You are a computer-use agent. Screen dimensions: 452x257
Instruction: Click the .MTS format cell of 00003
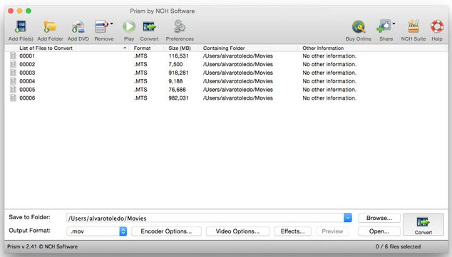coord(140,73)
